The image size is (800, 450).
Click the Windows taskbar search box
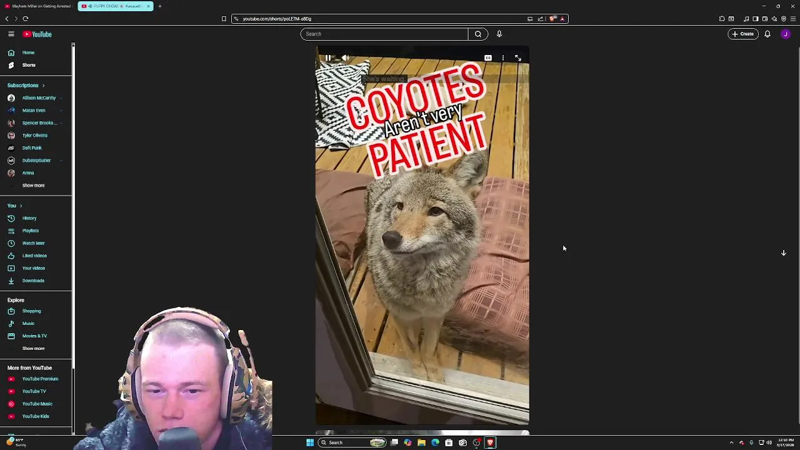[x=353, y=442]
